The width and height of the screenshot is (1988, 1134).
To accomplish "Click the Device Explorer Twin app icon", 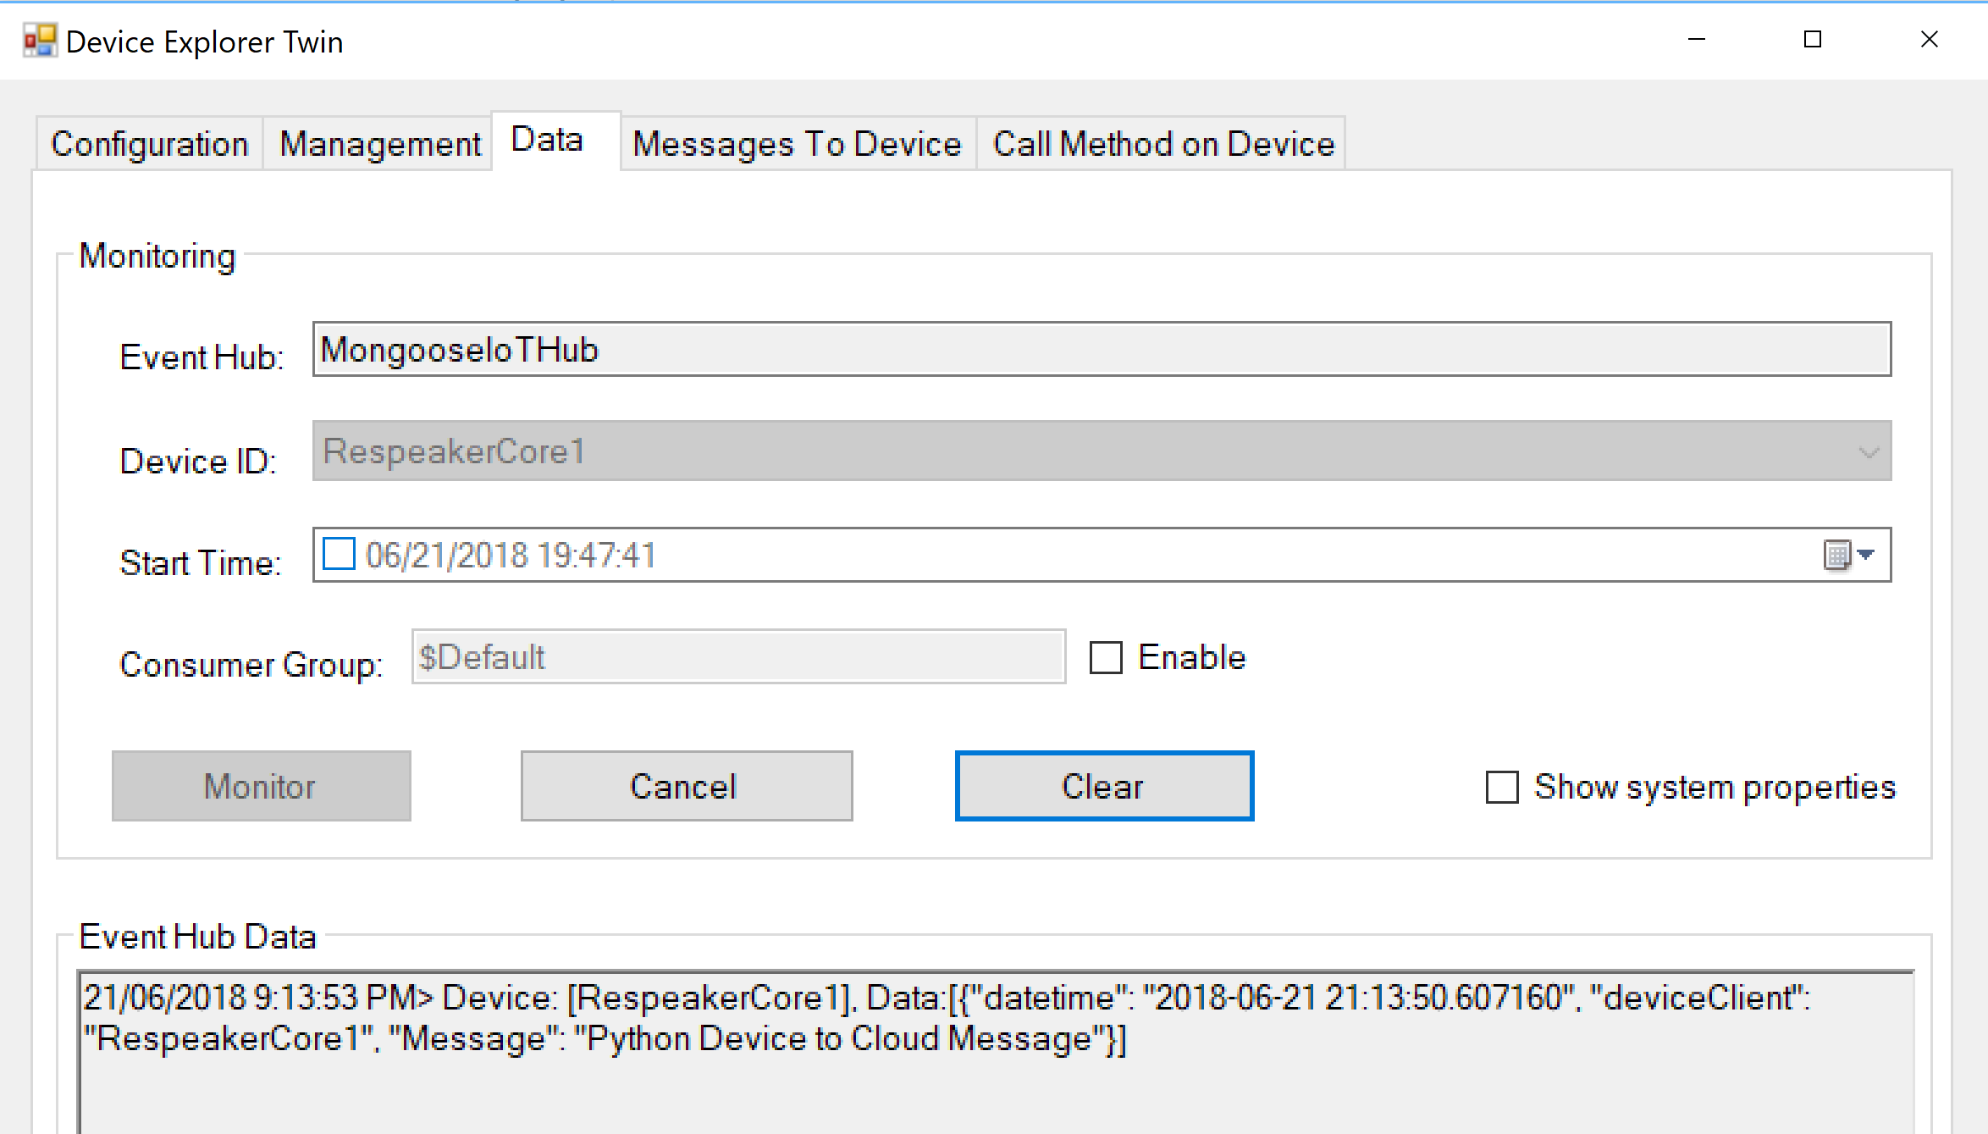I will [40, 41].
